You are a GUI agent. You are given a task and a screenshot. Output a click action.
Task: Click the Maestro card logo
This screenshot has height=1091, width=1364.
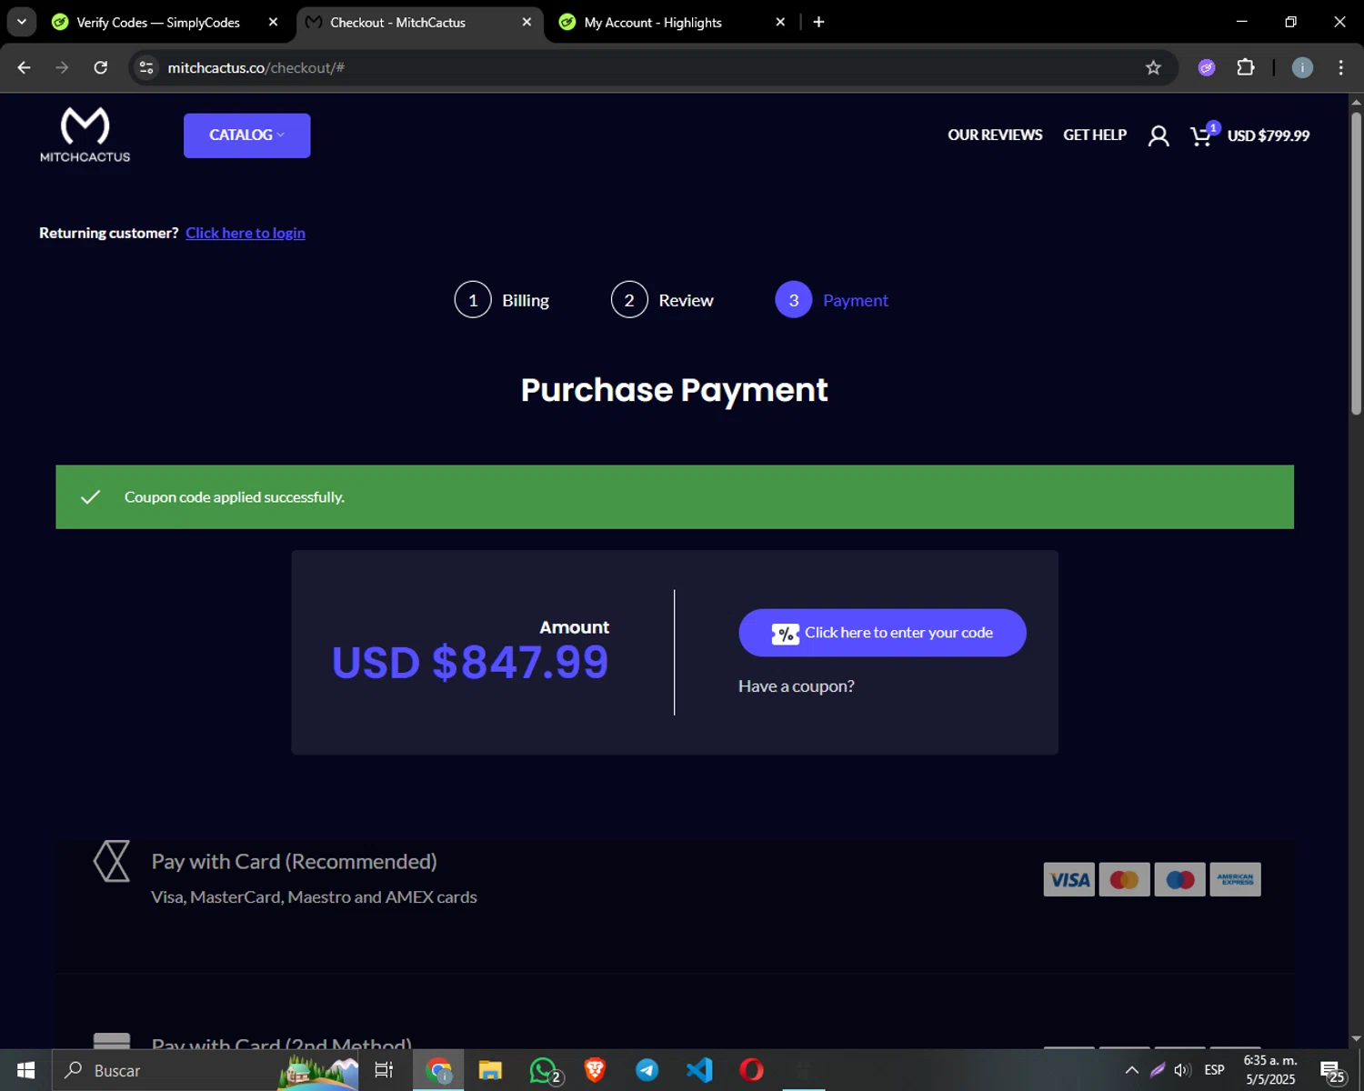[1179, 879]
